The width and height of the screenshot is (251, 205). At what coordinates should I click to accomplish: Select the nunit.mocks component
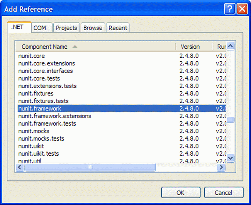[x=34, y=131]
